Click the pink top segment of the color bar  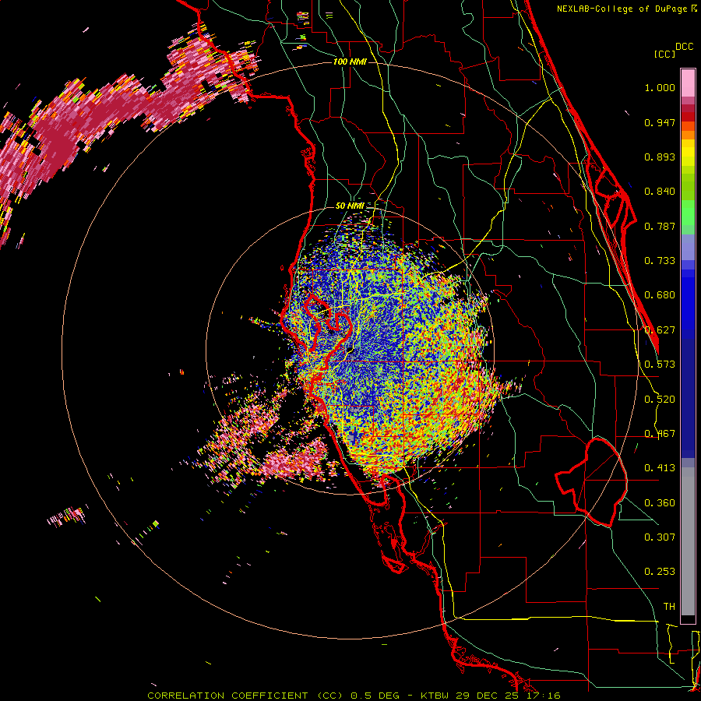coord(688,83)
